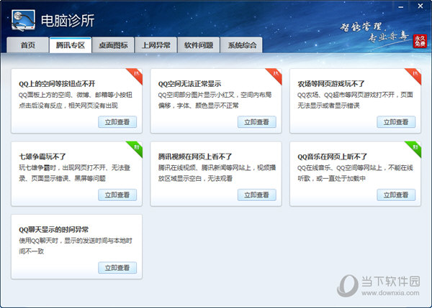Image resolution: width=432 pixels, height=308 pixels.
Task: Click the description starting 使用QQ聊天时
Action: (76, 246)
